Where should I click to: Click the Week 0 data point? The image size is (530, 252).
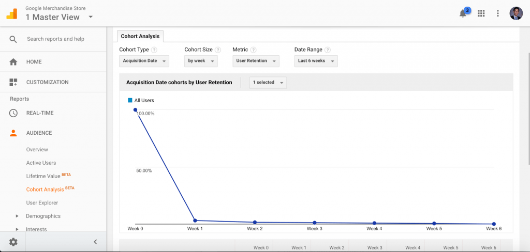135,109
